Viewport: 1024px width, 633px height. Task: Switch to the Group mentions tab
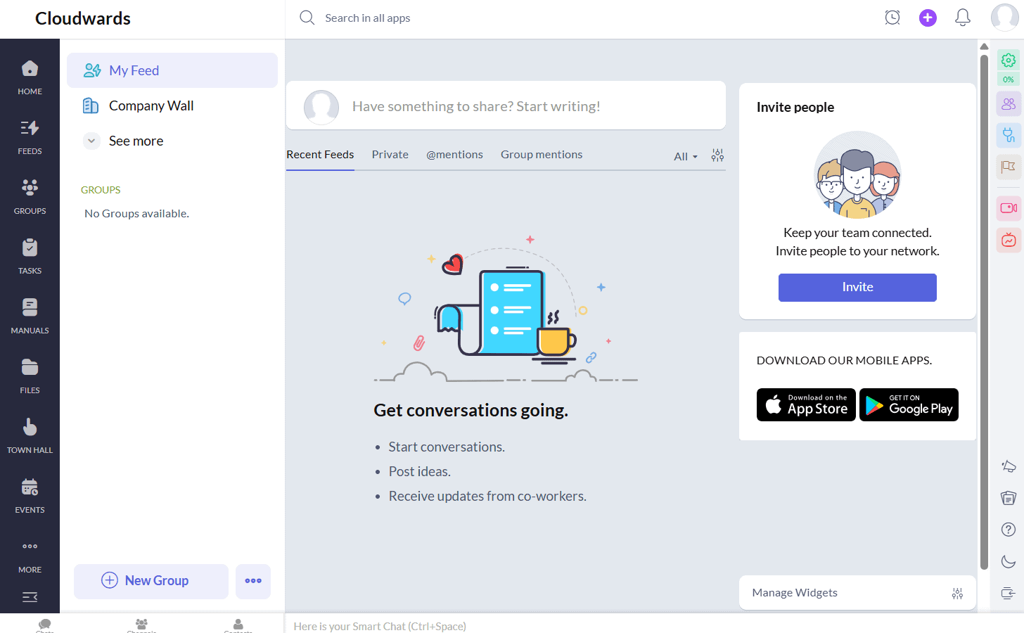point(542,155)
